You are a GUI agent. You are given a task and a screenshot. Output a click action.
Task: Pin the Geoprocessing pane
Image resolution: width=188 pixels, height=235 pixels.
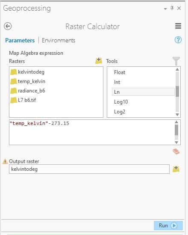tap(172, 8)
